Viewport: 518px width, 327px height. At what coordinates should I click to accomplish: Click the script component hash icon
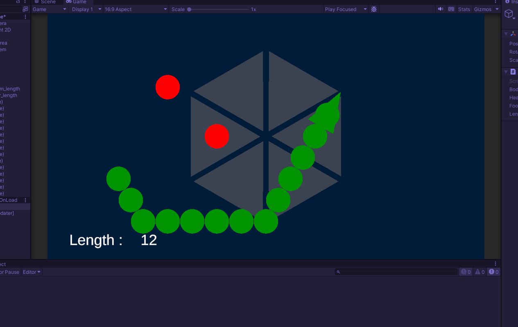513,72
